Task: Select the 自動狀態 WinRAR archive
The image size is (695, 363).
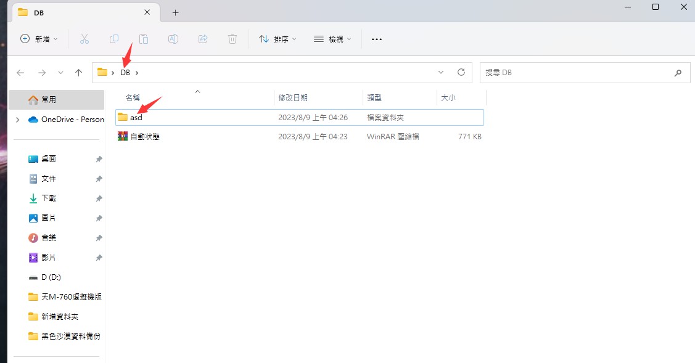Action: (300, 137)
